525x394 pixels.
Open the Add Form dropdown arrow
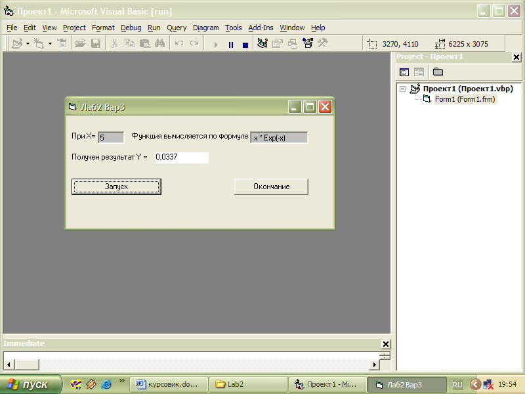[x=50, y=43]
